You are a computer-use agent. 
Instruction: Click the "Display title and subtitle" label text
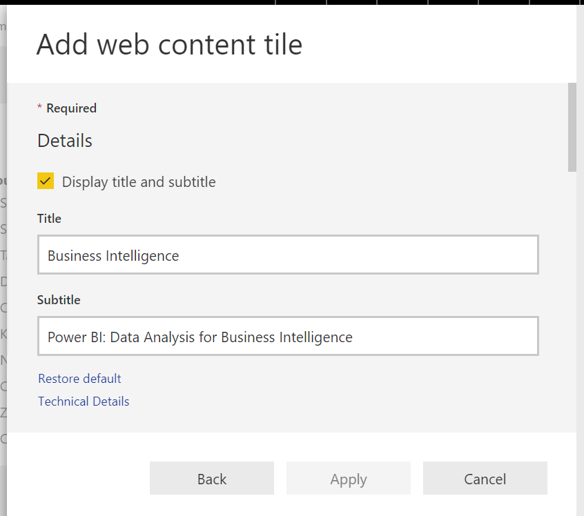[x=139, y=182]
